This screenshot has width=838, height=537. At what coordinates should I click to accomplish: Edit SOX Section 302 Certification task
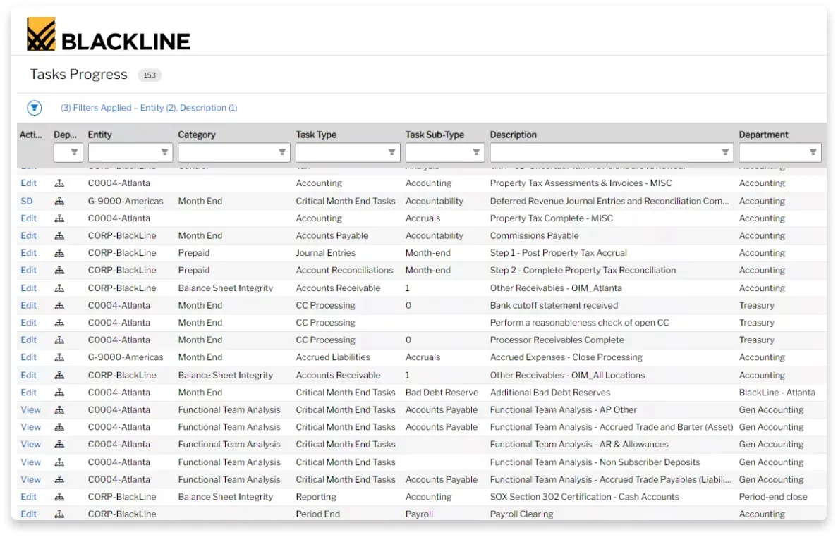click(x=28, y=497)
